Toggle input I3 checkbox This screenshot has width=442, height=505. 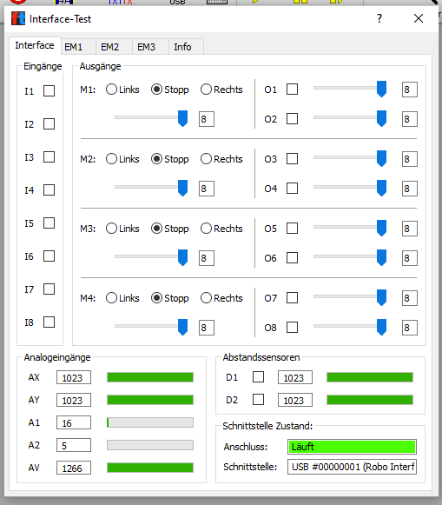tap(49, 156)
